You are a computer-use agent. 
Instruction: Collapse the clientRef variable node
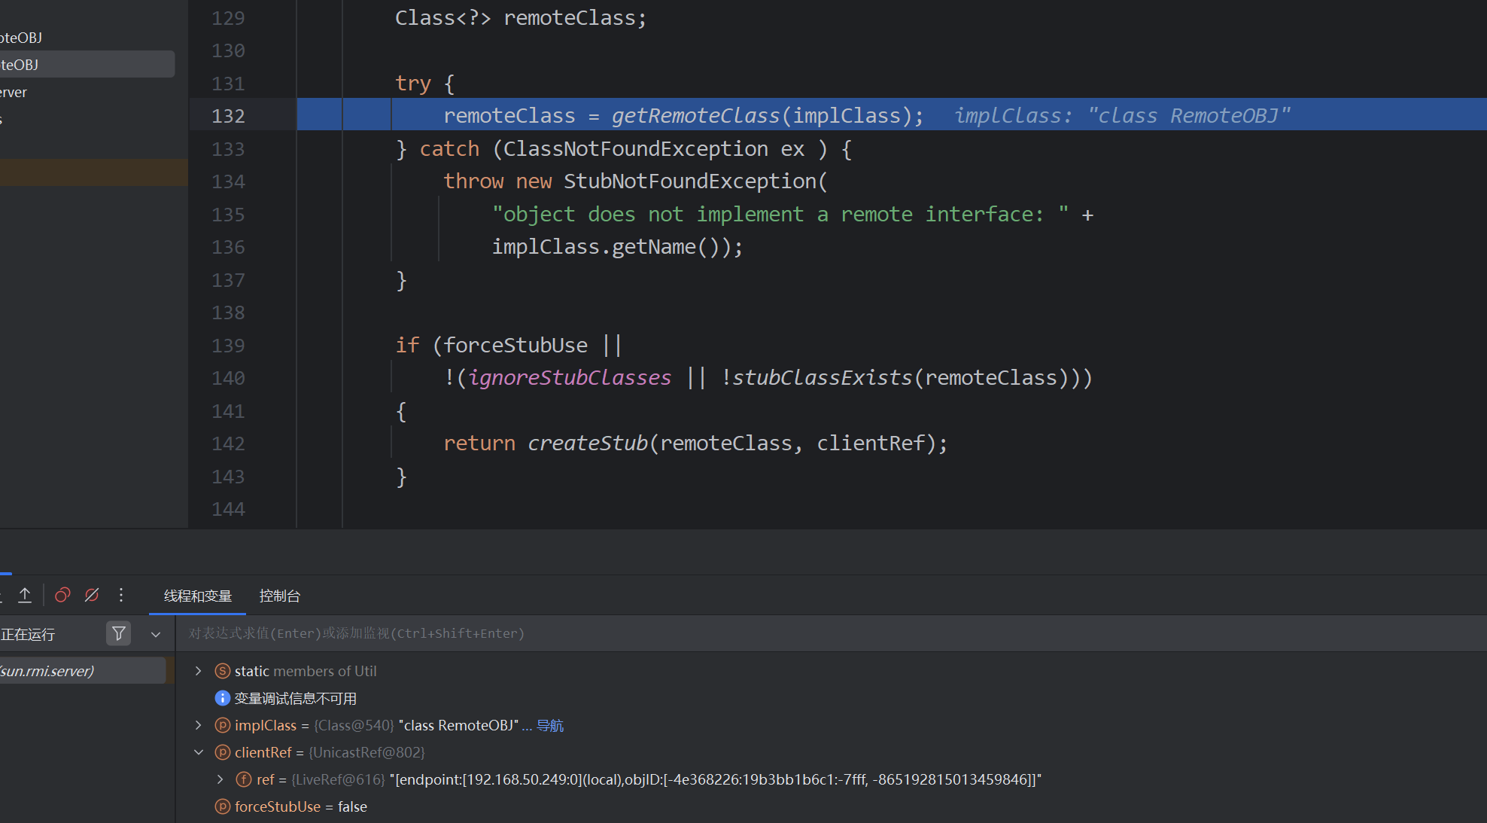point(199,752)
